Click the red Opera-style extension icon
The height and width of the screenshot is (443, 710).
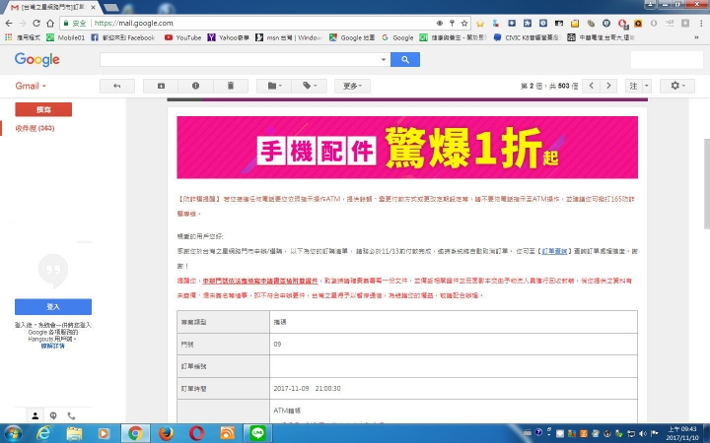pos(622,23)
